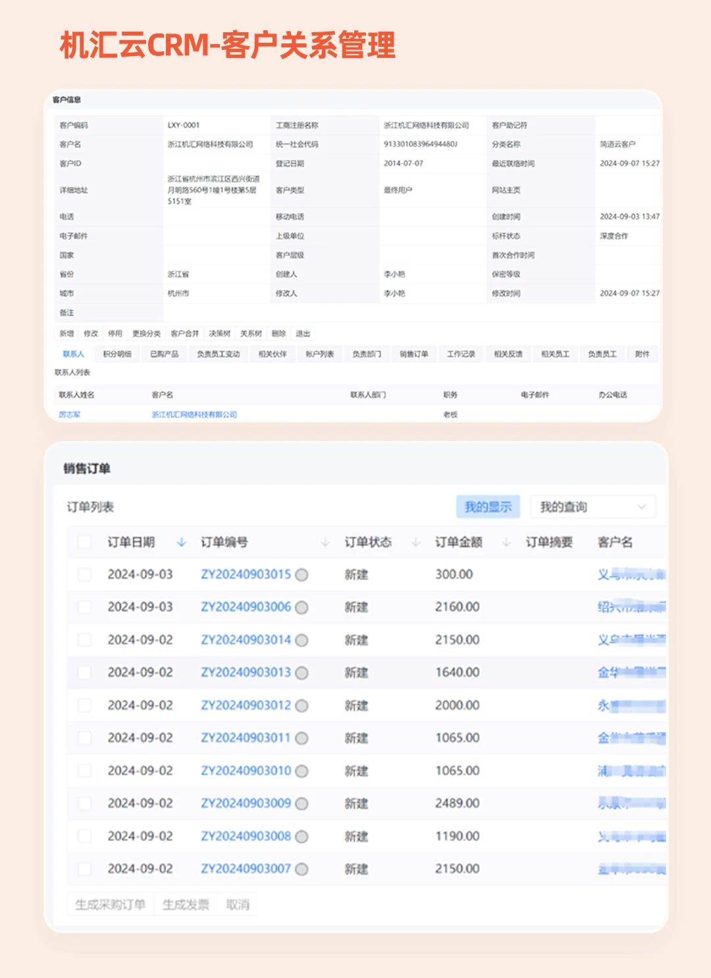
Task: Click sort arrow next to 订单编号 column
Action: [x=325, y=542]
